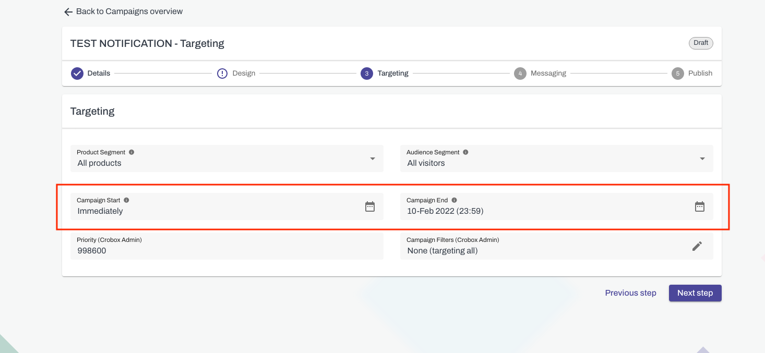Screen dimensions: 765x353
Task: Click the info icon beside Campaign Start
Action: pyautogui.click(x=126, y=200)
